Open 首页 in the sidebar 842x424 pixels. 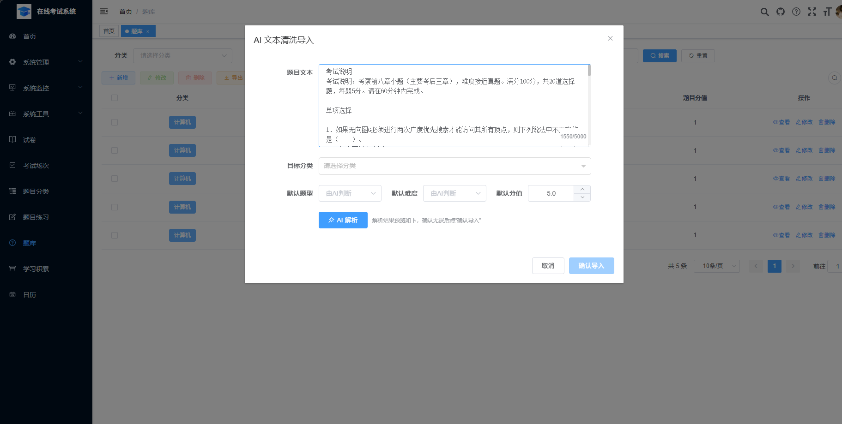[46, 36]
